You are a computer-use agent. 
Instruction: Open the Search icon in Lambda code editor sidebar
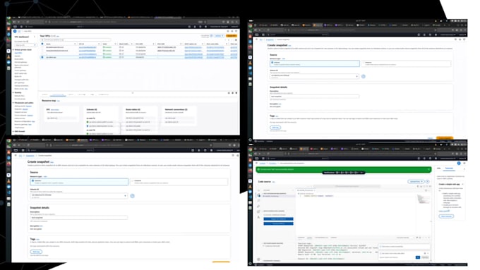[258, 201]
